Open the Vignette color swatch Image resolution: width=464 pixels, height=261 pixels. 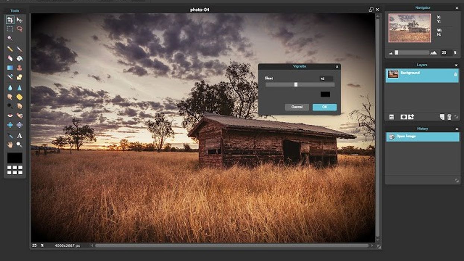click(x=325, y=95)
